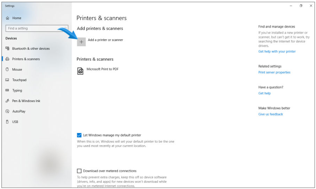Open Bluetooth & other devices icon
Screen dimensions: 316x189
(7, 48)
